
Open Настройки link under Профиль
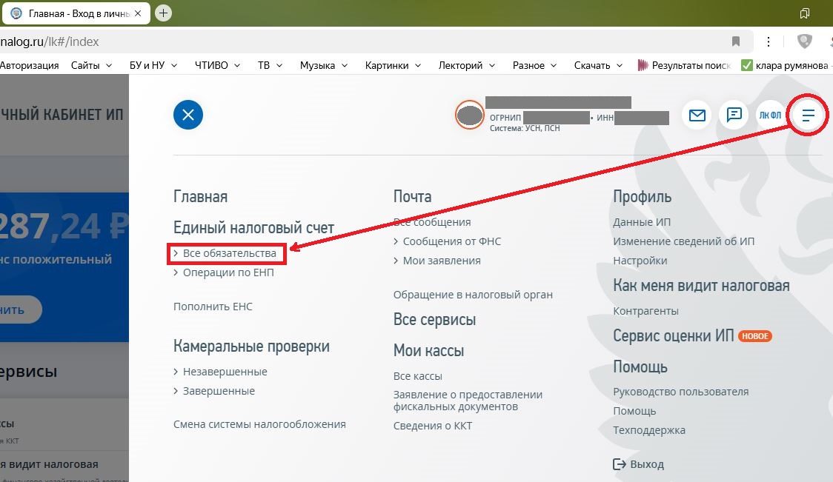tap(640, 260)
